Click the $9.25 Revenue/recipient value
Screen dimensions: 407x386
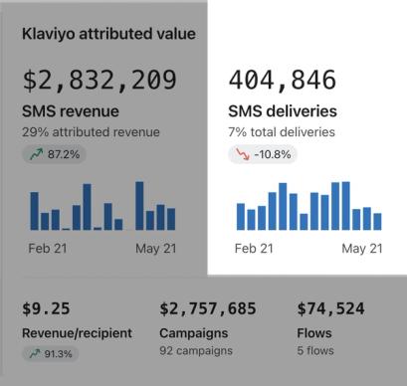[46, 308]
